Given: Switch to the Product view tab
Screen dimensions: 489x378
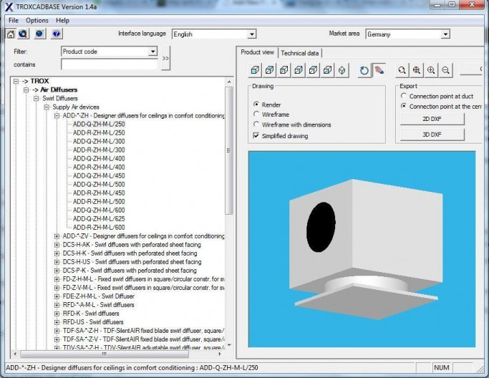Looking at the screenshot, I should 257,52.
